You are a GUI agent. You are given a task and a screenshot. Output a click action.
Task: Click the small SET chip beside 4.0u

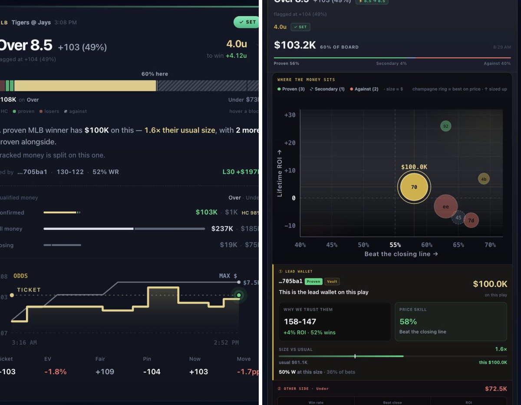(300, 27)
